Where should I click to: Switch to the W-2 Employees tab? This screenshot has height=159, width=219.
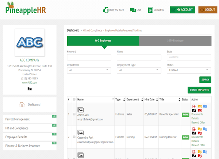103,41
